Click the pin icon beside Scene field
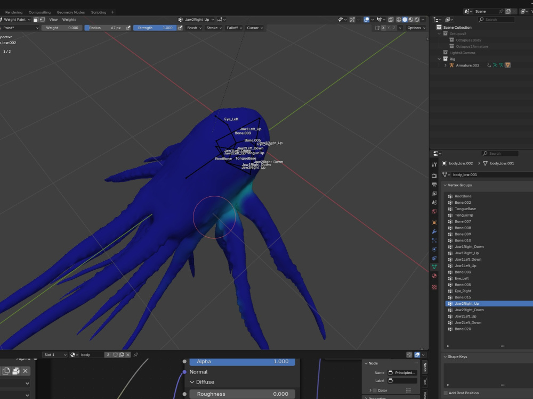The width and height of the screenshot is (533, 399). [500, 11]
